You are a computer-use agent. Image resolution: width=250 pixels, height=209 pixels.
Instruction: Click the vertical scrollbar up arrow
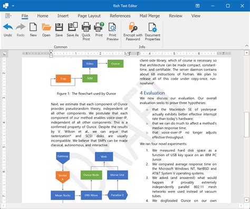pyautogui.click(x=246, y=53)
